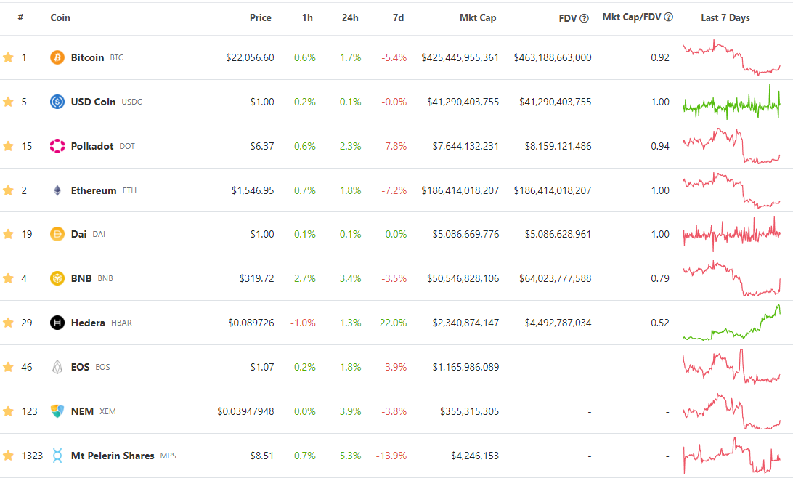This screenshot has height=481, width=793.
Task: Open the Polkadot coin page link
Action: (92, 146)
